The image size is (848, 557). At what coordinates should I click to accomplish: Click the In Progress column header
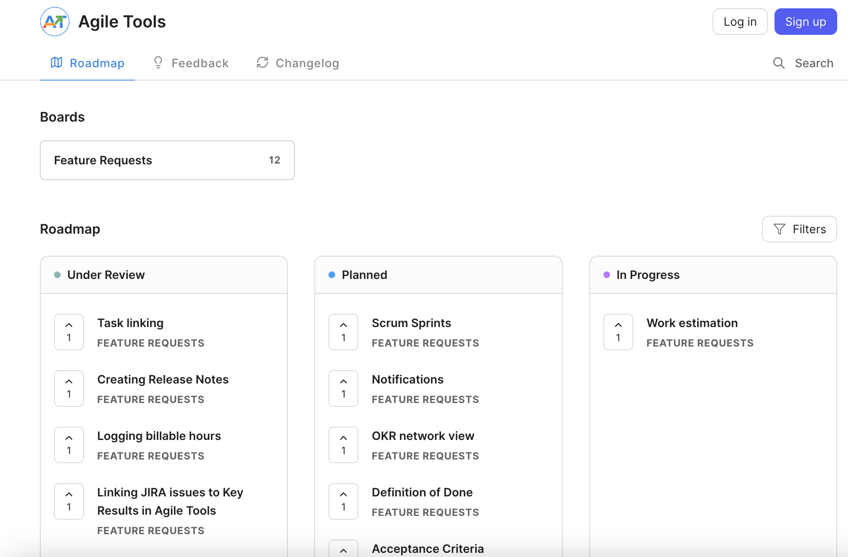(713, 275)
